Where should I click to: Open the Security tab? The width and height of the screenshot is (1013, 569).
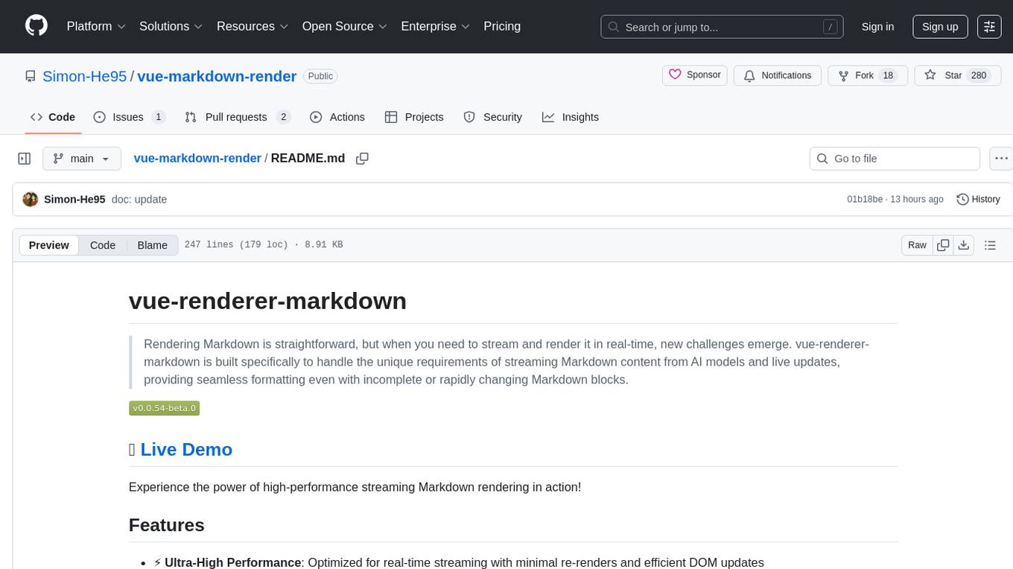[x=493, y=117]
